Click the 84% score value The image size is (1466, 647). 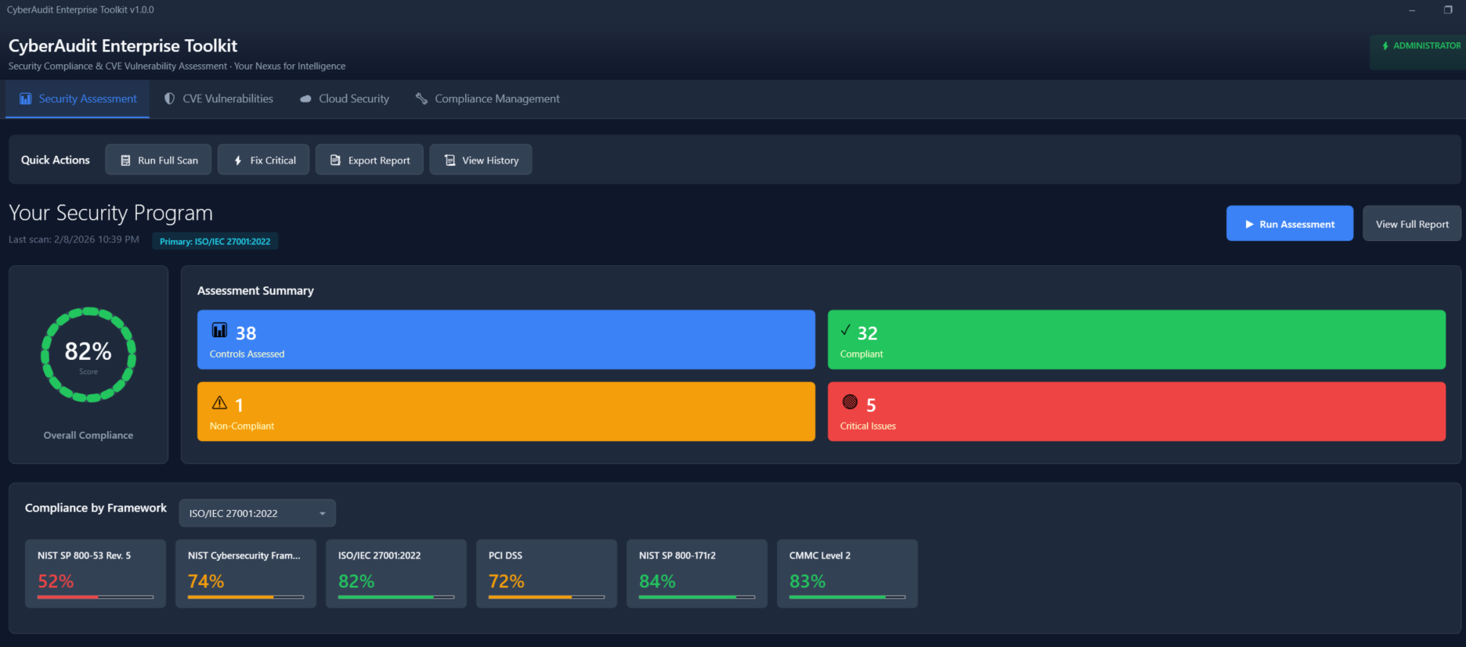(657, 581)
